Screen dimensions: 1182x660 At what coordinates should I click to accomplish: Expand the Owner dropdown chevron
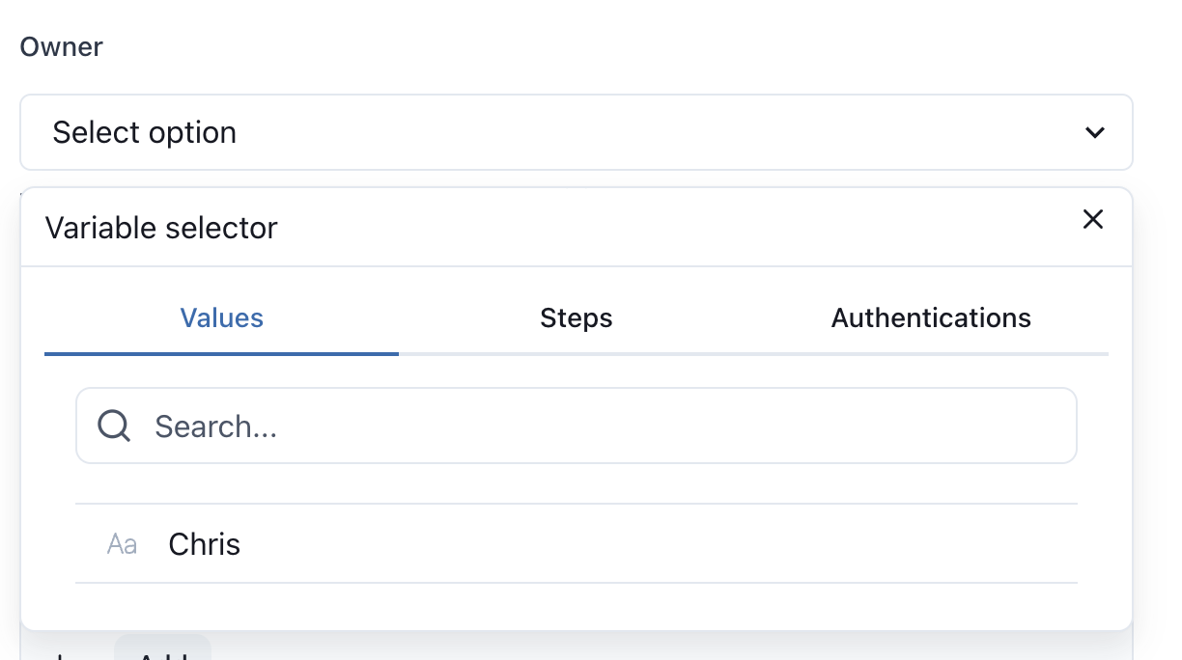(1094, 133)
